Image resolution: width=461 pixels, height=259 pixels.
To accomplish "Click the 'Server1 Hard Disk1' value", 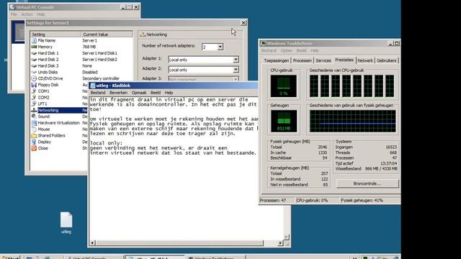I will point(99,53).
